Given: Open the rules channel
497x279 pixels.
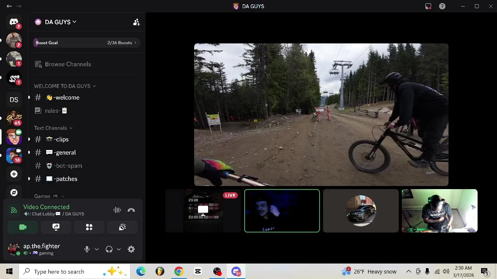Looking at the screenshot, I should [x=86, y=111].
